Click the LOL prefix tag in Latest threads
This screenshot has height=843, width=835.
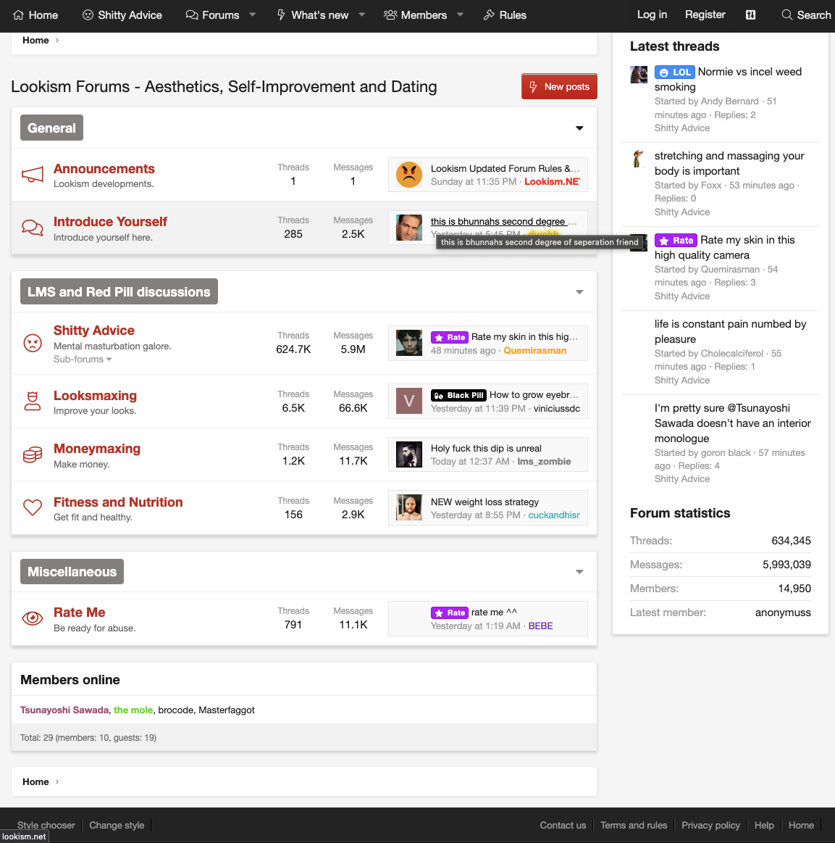(675, 72)
